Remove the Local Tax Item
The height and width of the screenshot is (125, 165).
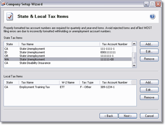coord(149,97)
